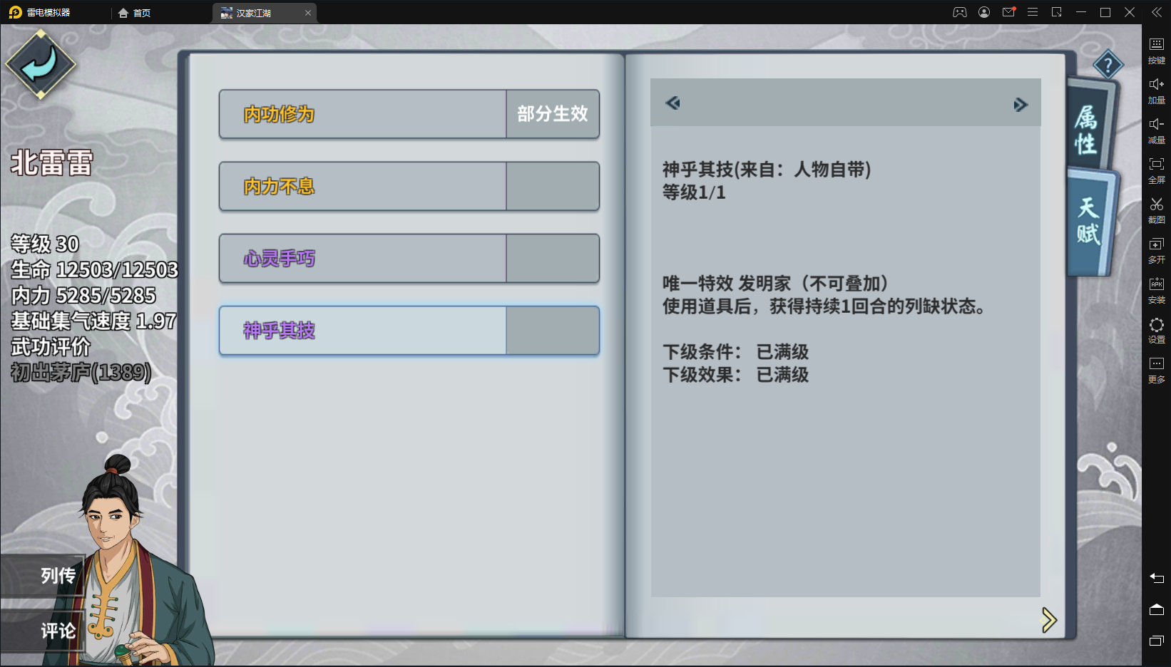Select the 心灵手巧 talent row
Screen dimensions: 1171x667
click(x=409, y=258)
